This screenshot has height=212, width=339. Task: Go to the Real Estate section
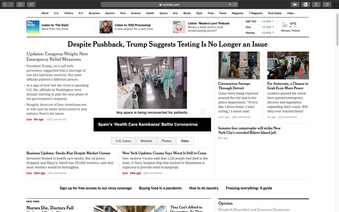[275, 13]
